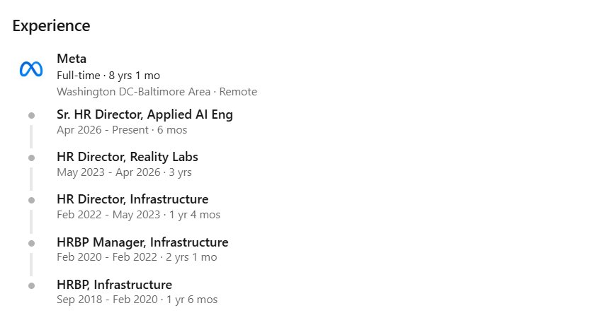The height and width of the screenshot is (325, 605).
Task: Click the bullet beside HR Director, Reality Labs
Action: click(x=32, y=158)
